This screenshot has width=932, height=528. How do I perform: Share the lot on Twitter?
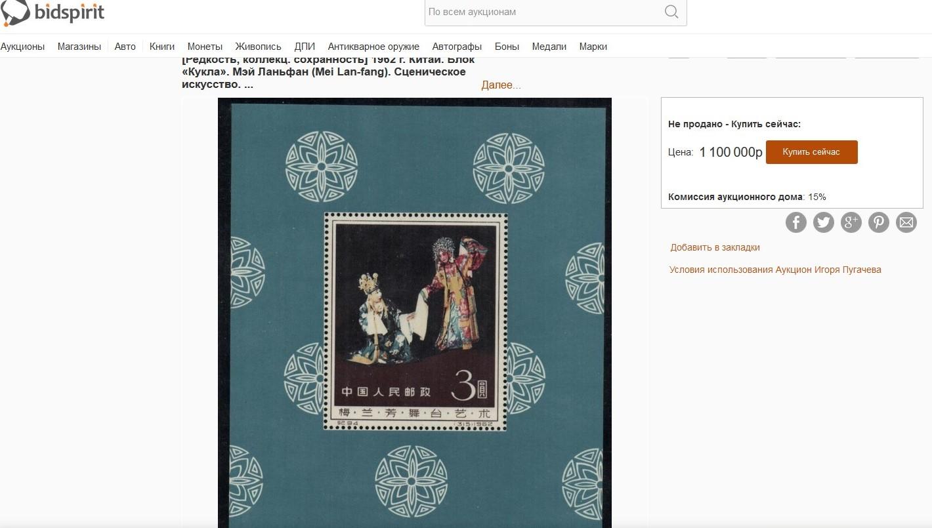824,222
